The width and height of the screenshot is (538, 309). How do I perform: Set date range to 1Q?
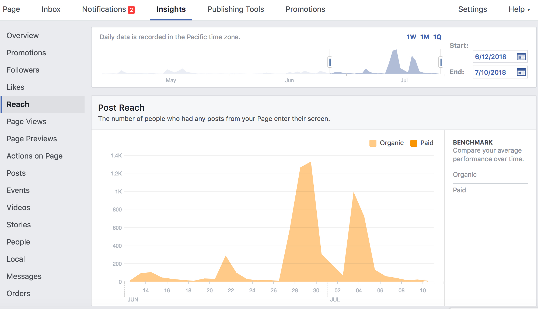pyautogui.click(x=437, y=37)
